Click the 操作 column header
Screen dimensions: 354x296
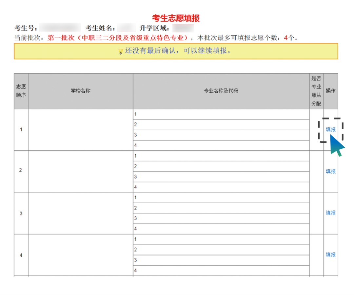pyautogui.click(x=330, y=91)
